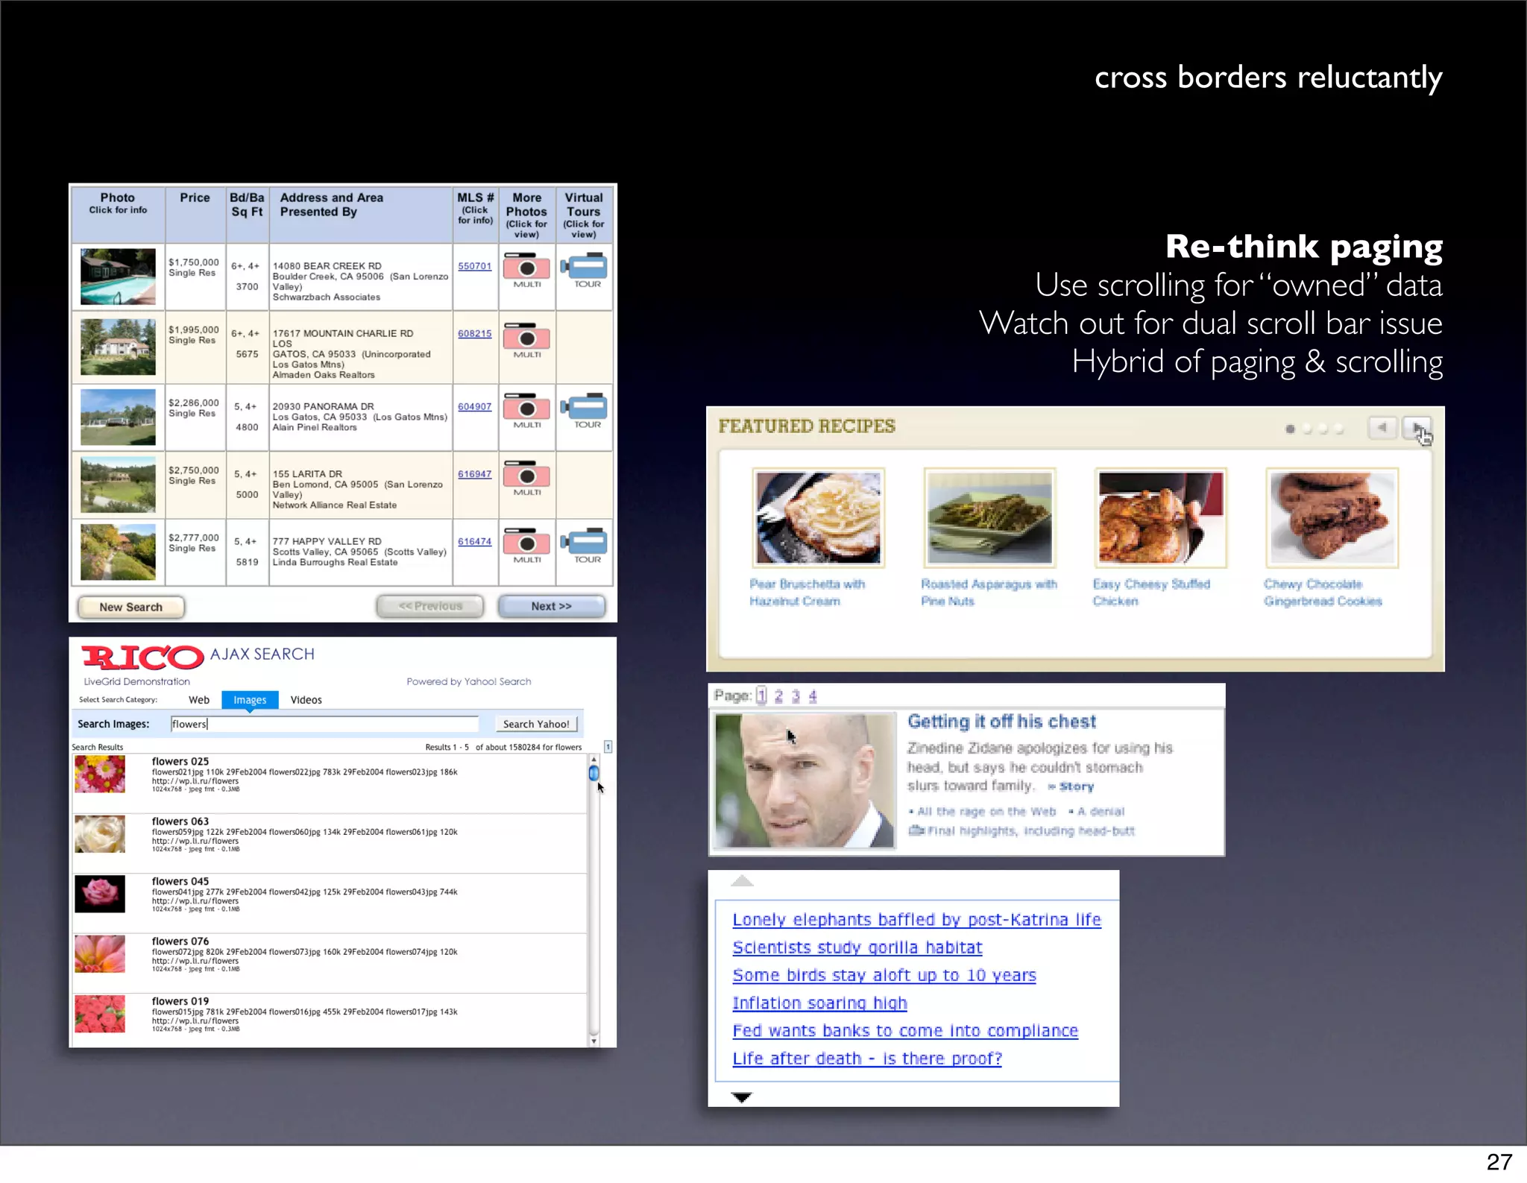Viewport: 1527px width, 1183px height.
Task: Switch to Videos search category tab
Action: [306, 700]
